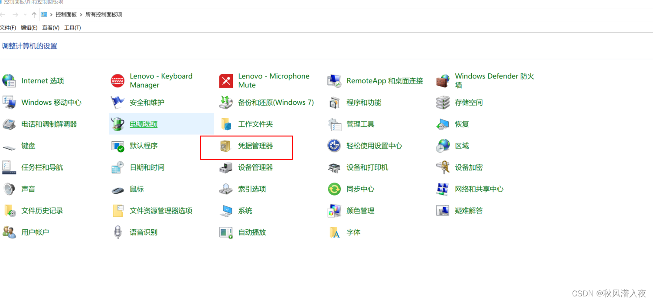Open recent locations dropdown arrow

click(26, 15)
